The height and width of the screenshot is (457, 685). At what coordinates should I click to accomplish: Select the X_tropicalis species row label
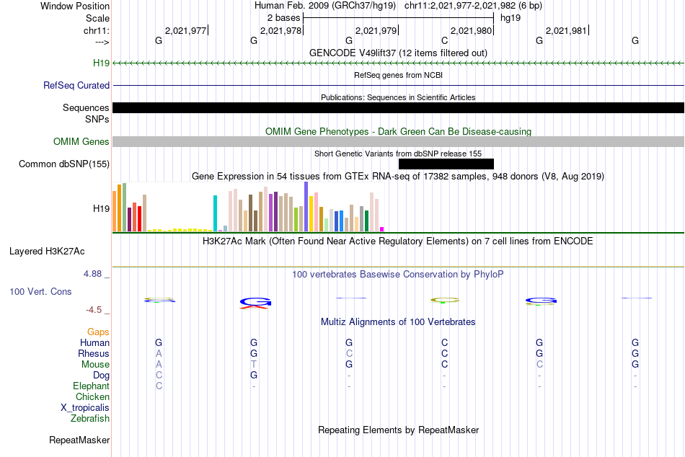coord(85,408)
